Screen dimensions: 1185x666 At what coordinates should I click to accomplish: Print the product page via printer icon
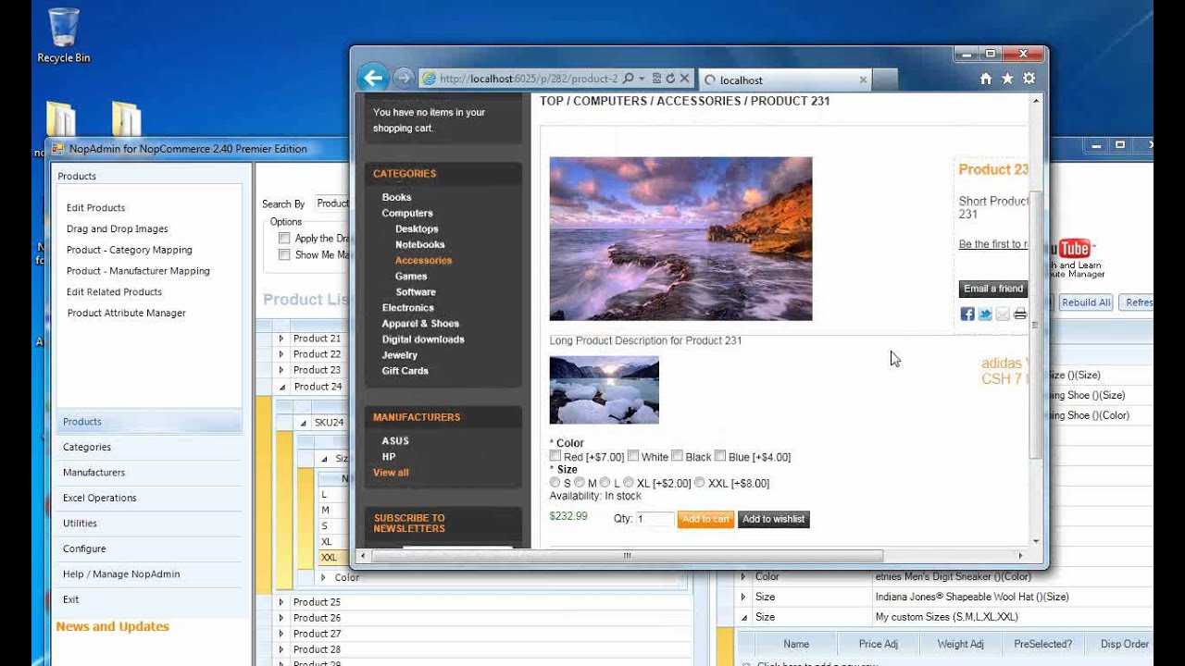(1020, 314)
